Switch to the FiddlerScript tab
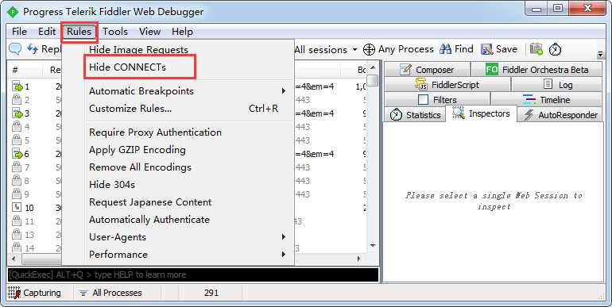The image size is (612, 307). tap(447, 85)
